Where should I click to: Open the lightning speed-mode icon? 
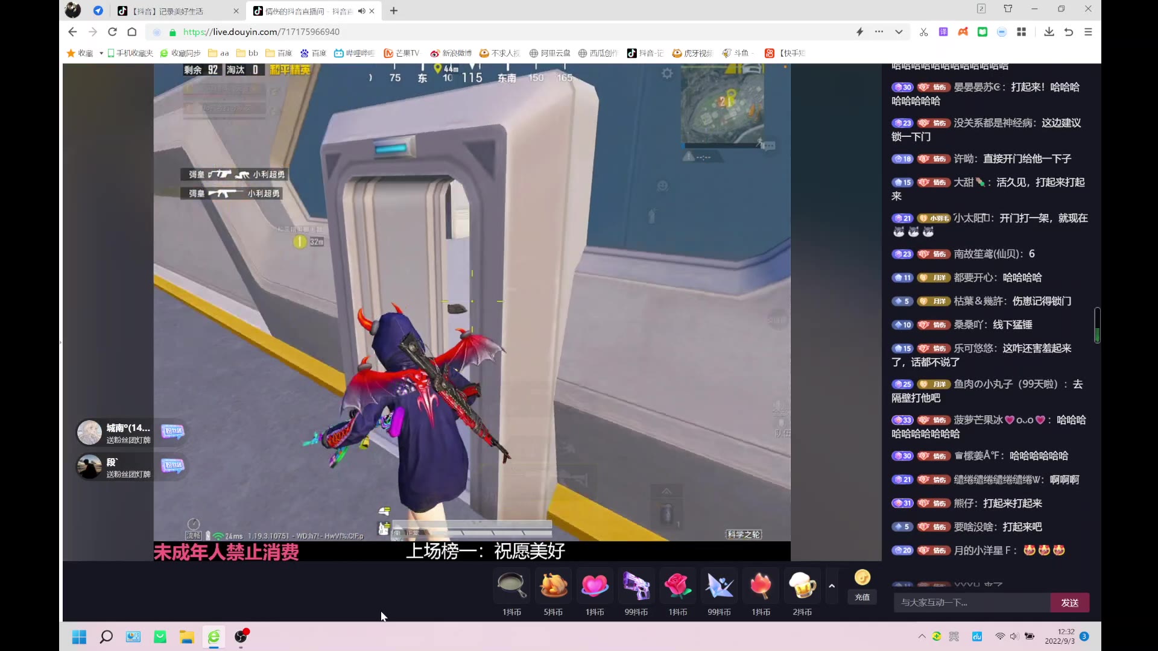[859, 32]
